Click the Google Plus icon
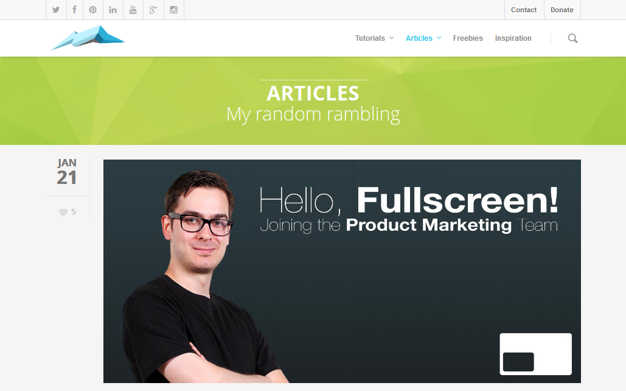626x391 pixels. pyautogui.click(x=153, y=10)
